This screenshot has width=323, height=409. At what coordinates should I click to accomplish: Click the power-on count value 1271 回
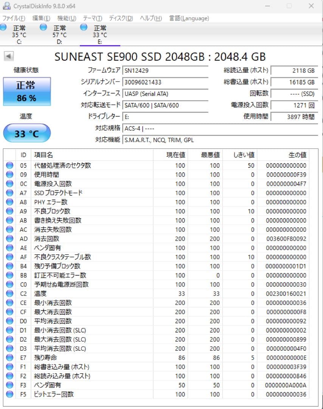[294, 105]
